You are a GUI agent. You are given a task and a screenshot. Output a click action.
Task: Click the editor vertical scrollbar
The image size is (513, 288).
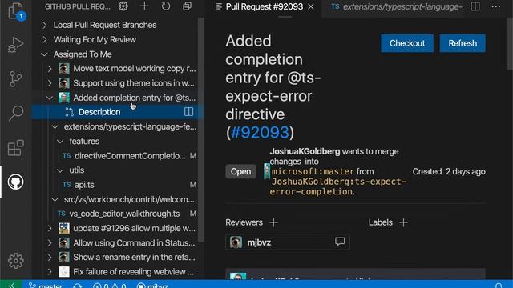[510, 44]
